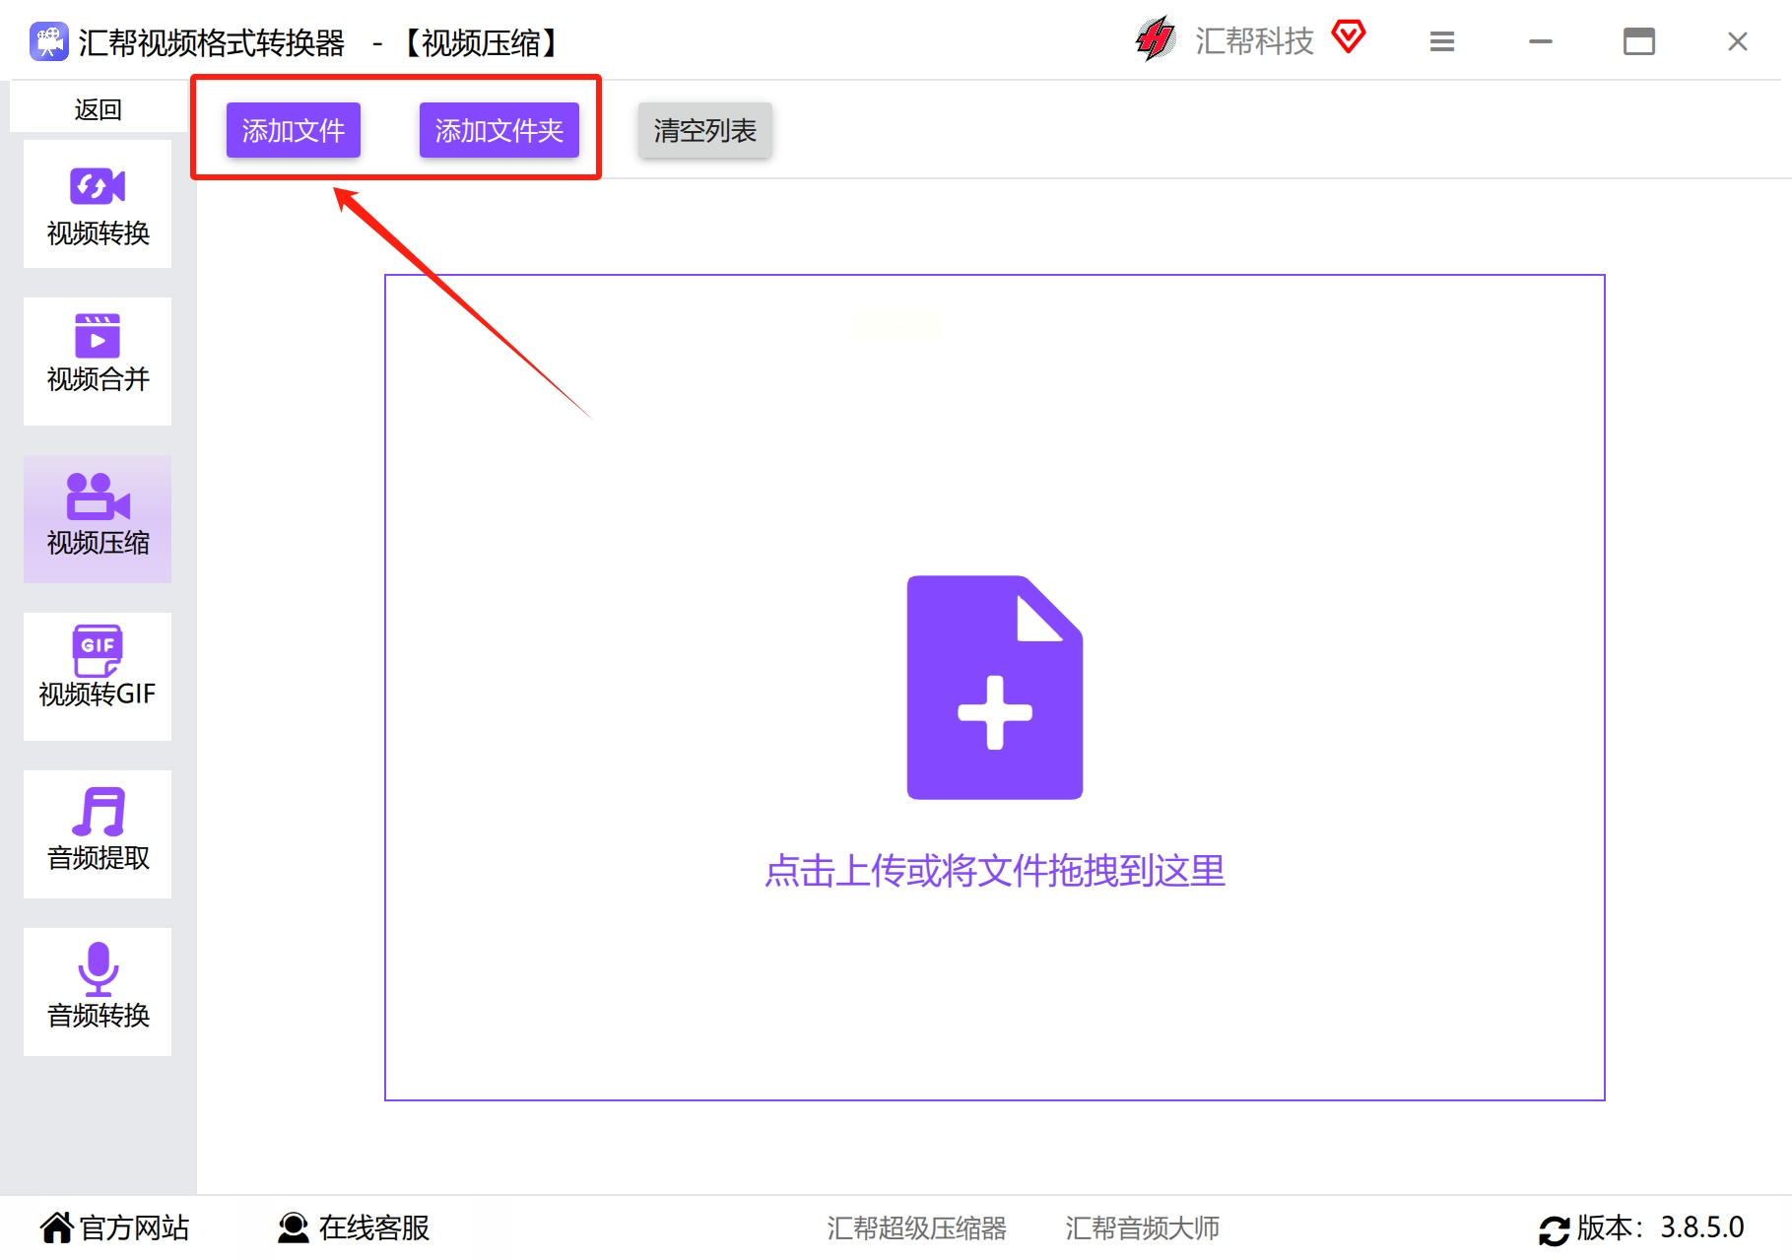Open the 视频转GIF module

[x=98, y=677]
